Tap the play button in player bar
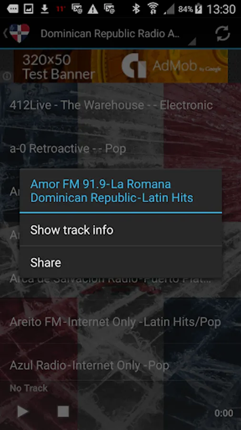 [x=23, y=411]
